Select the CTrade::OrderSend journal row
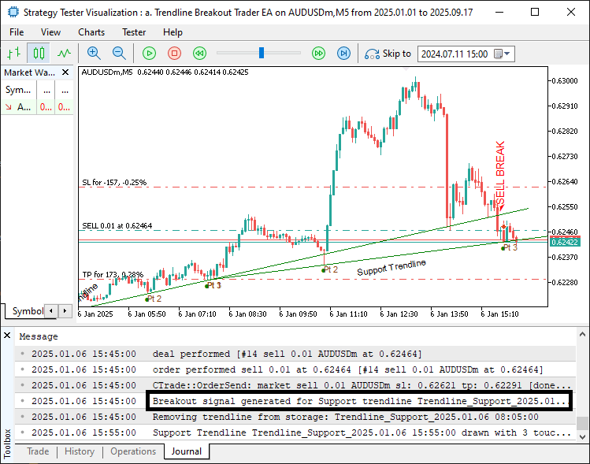This screenshot has height=464, width=590. 295,386
